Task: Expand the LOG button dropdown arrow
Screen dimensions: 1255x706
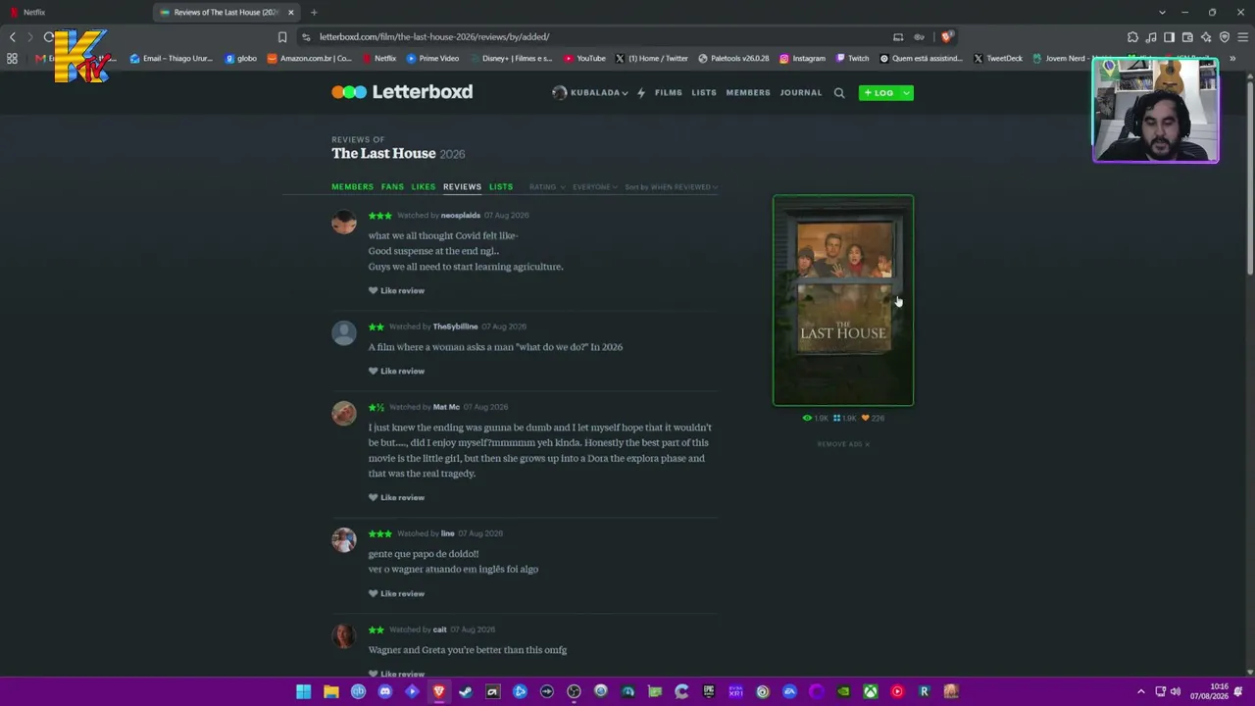Action: click(x=907, y=93)
